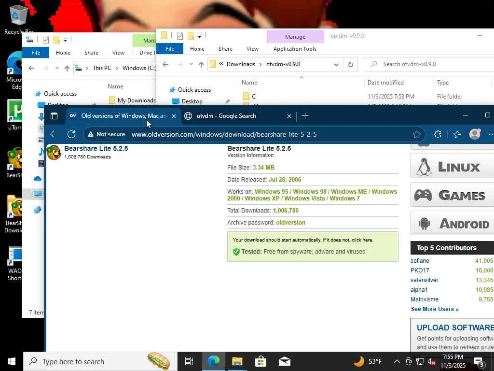Open the Windows Start menu

12,361
